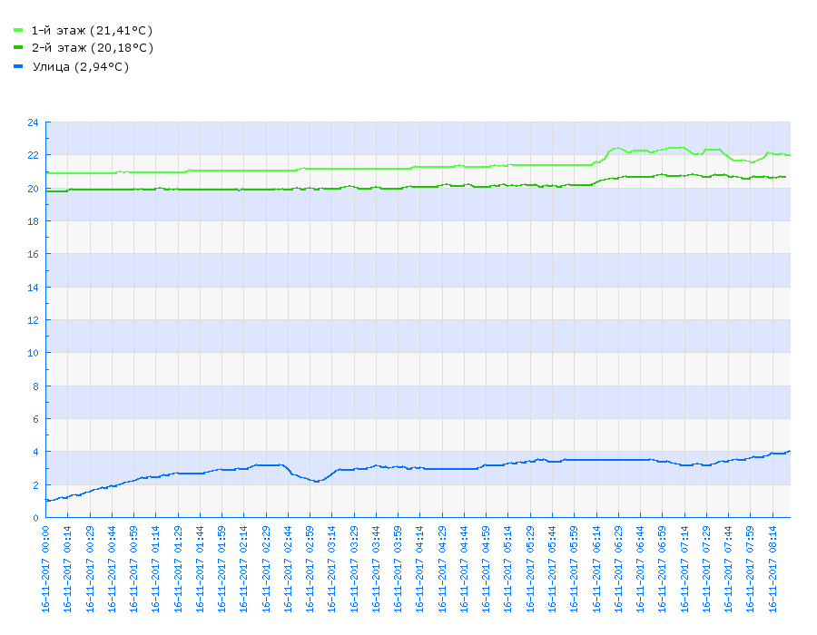Click the x-axis label '16-11-2017 00:29'
817x635 pixels.
90,569
